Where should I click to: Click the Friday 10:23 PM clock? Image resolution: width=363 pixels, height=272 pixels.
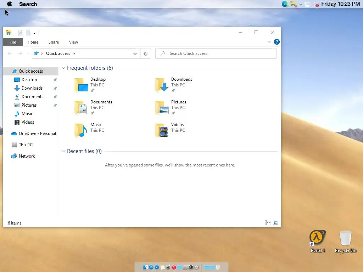pyautogui.click(x=341, y=4)
